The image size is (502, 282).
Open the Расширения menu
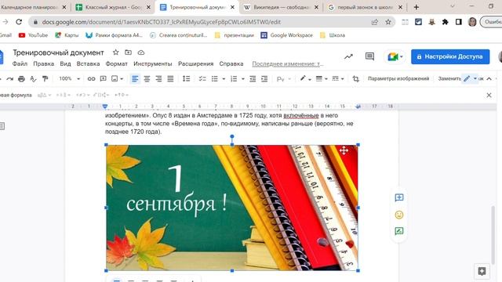point(195,63)
